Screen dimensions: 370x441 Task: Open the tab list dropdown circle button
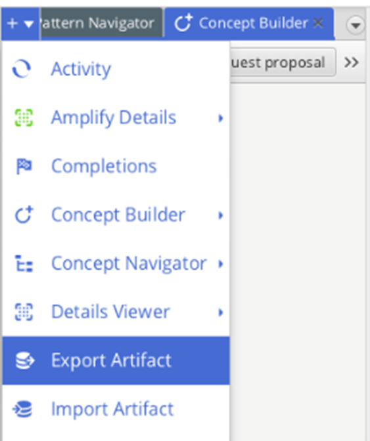(356, 26)
